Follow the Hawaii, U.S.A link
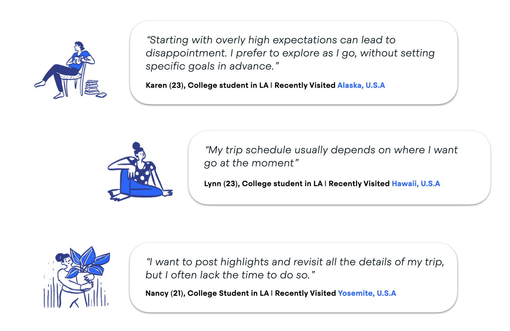Viewport: 510px width, 331px height. click(416, 183)
